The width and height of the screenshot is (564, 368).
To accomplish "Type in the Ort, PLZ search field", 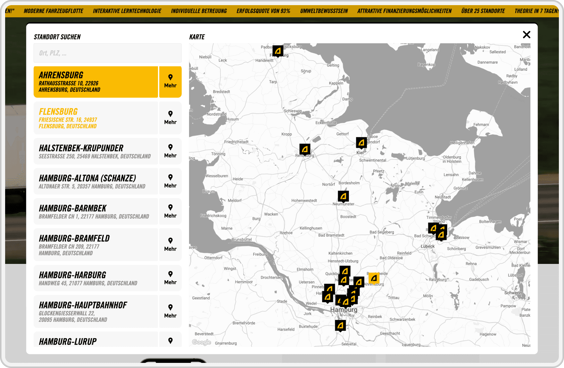I will tap(107, 53).
